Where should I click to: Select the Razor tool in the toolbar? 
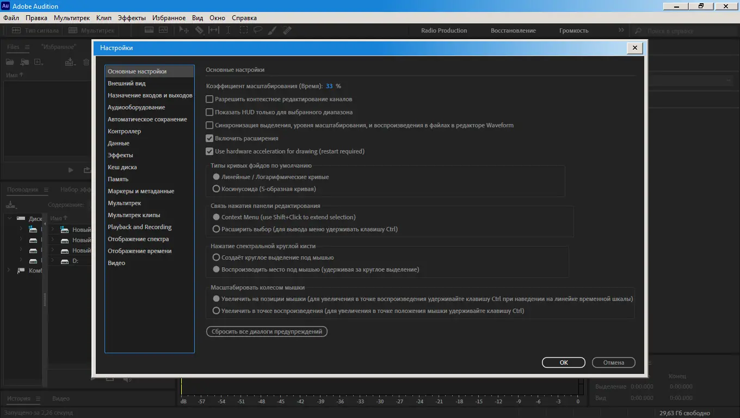(199, 30)
